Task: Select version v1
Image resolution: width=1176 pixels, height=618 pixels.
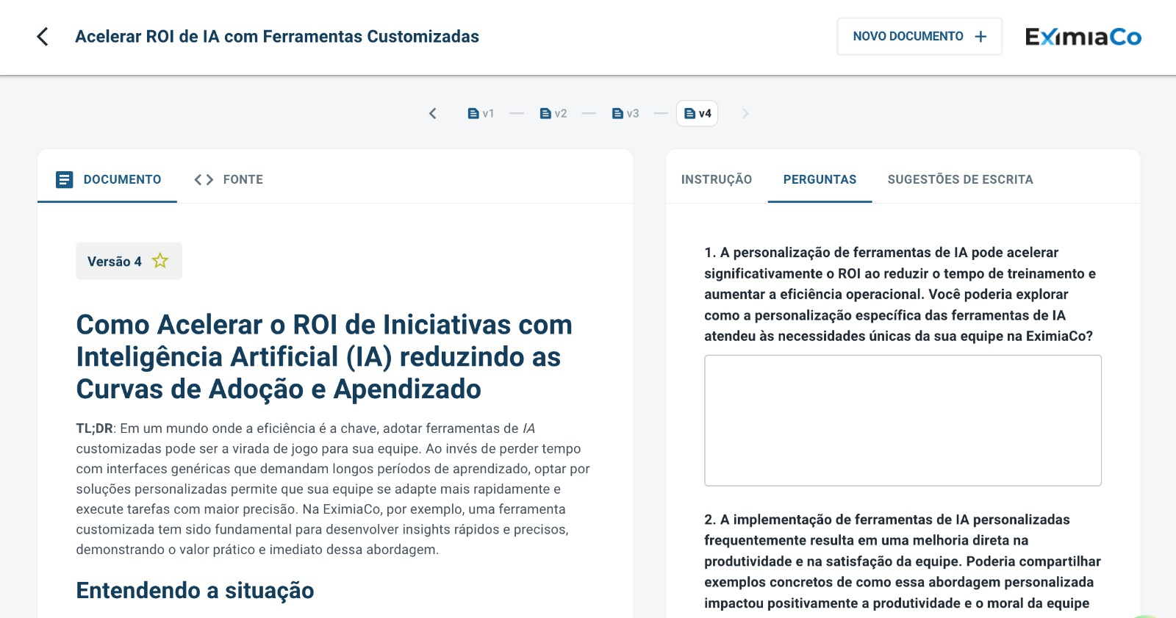Action: (x=481, y=113)
